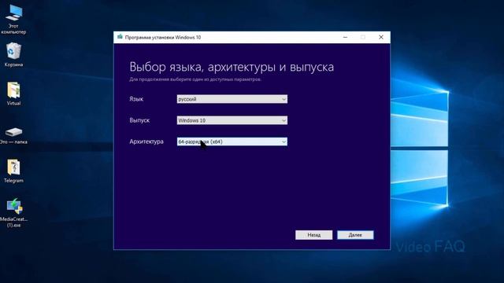The width and height of the screenshot is (504, 283).
Task: Open the Язык language dropdown
Action: 232,99
